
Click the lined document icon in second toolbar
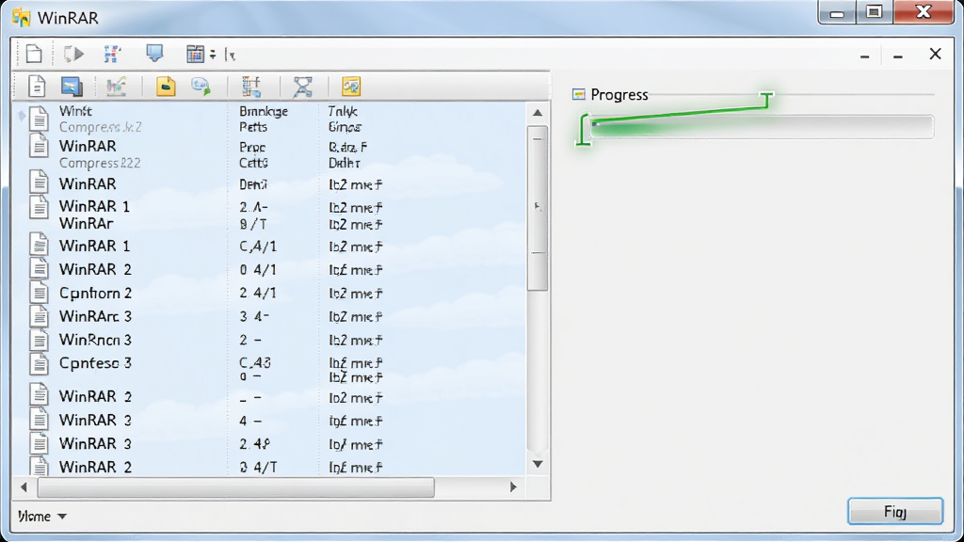pos(37,87)
